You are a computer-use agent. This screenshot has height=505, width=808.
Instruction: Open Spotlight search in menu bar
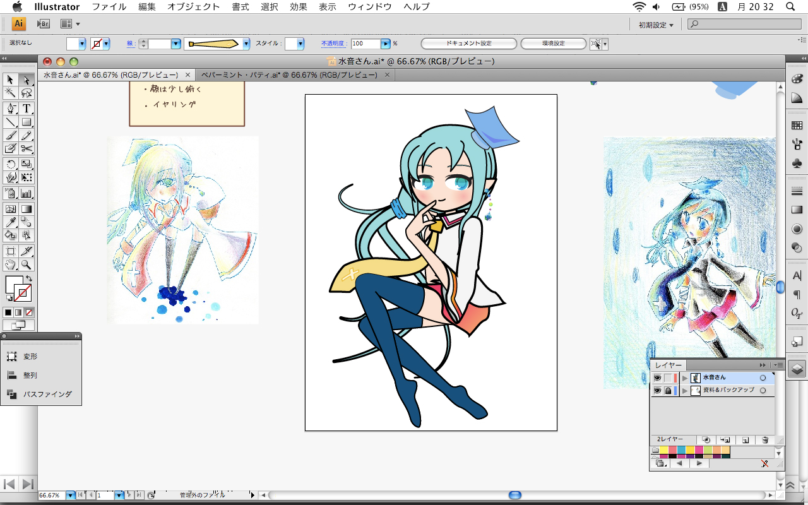790,7
